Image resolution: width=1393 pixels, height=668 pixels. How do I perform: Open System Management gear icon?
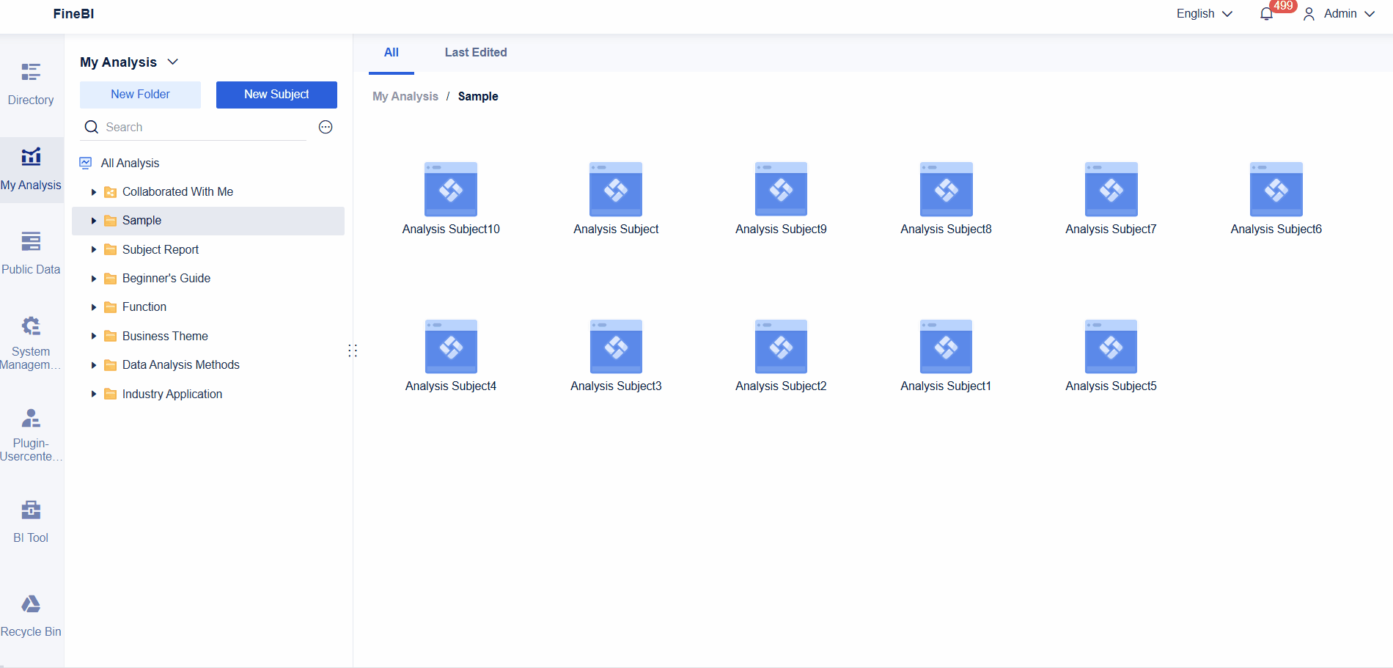pyautogui.click(x=31, y=326)
